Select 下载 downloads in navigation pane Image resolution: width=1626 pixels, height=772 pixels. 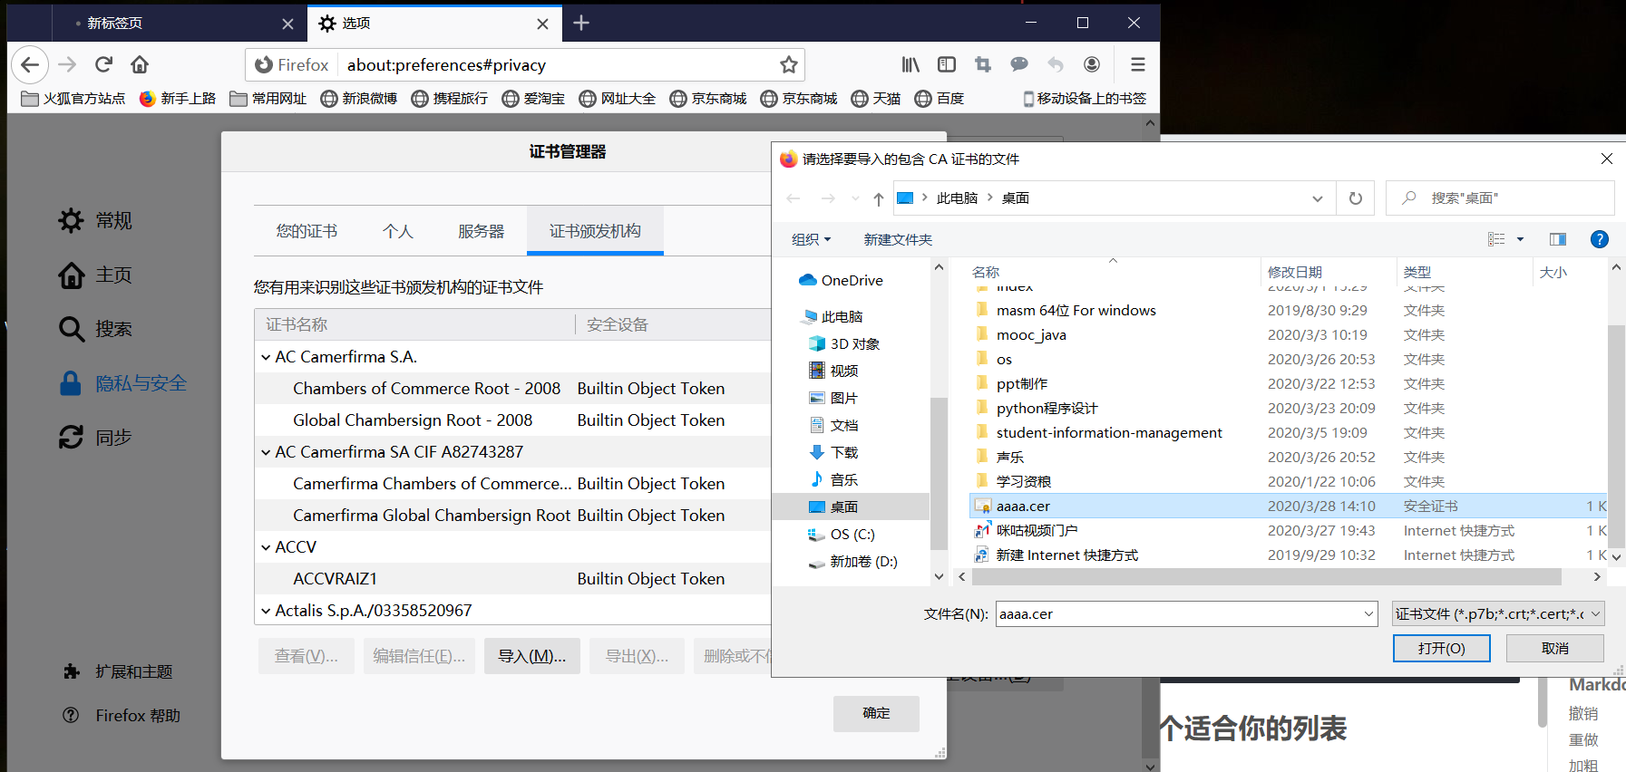[x=833, y=453]
